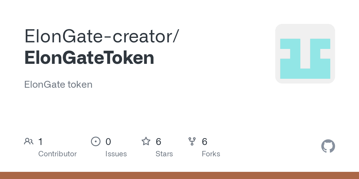Click the Stars star icon

pyautogui.click(x=146, y=141)
